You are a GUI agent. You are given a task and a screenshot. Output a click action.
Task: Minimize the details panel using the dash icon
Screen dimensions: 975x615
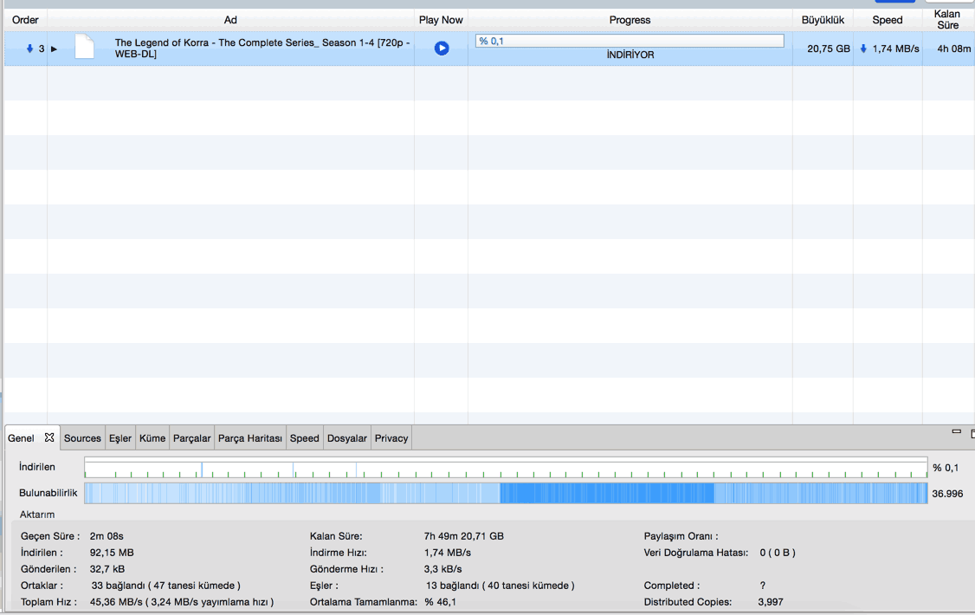[956, 431]
